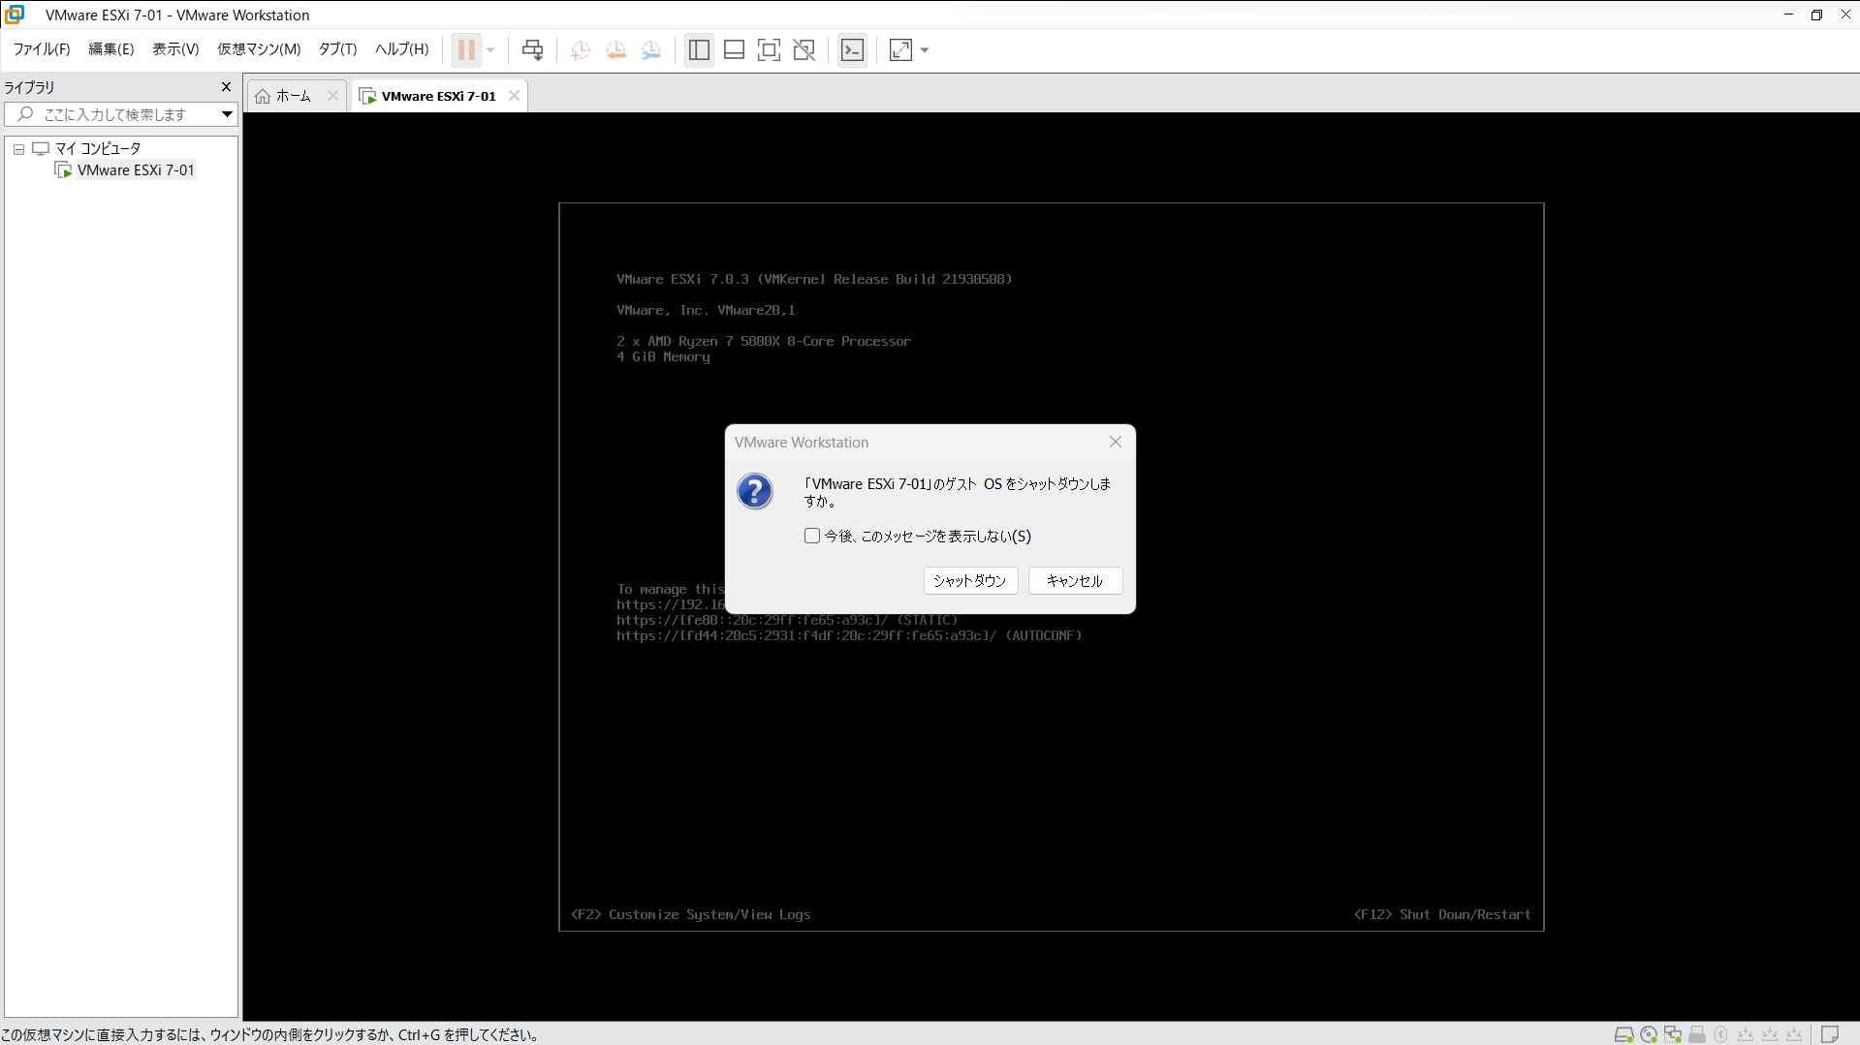Select VMware ESXi 7-01 in library tree
Image resolution: width=1860 pixels, height=1045 pixels.
pyautogui.click(x=136, y=170)
